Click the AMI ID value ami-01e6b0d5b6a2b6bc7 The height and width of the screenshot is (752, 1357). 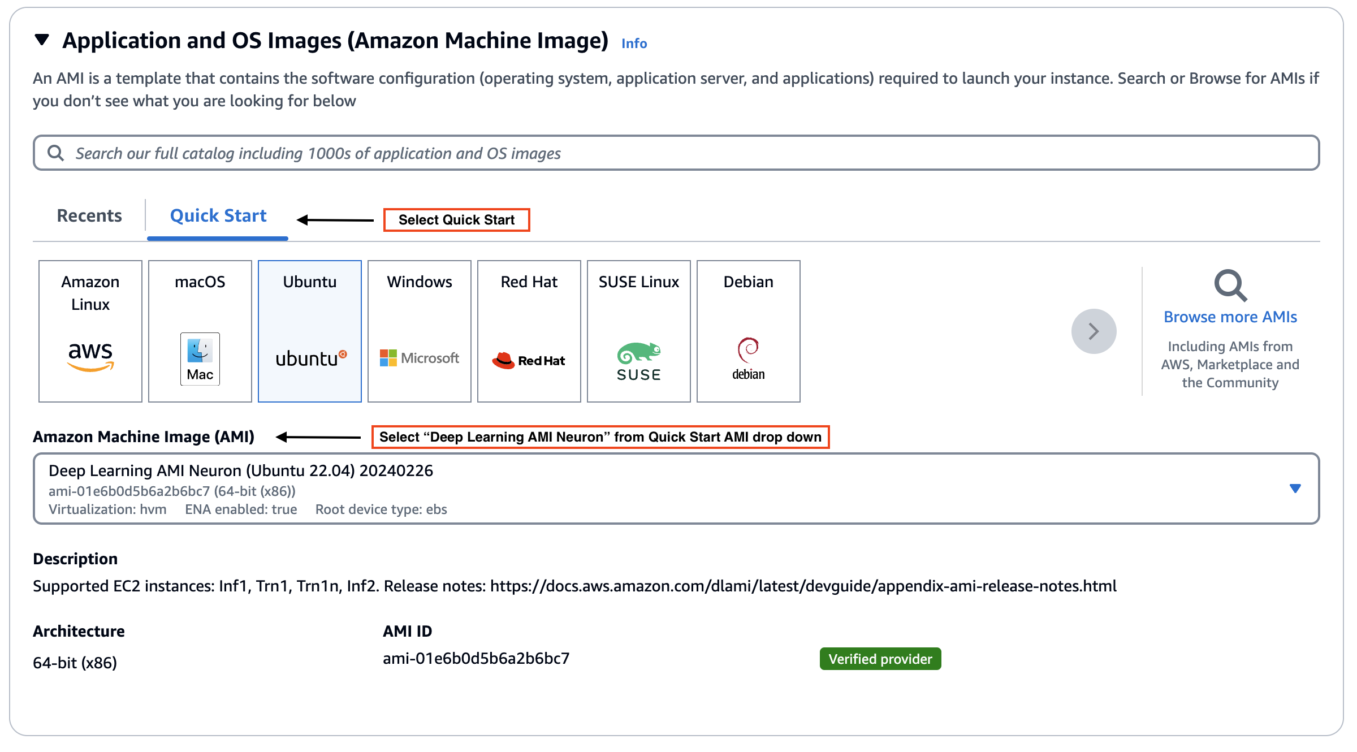(476, 659)
